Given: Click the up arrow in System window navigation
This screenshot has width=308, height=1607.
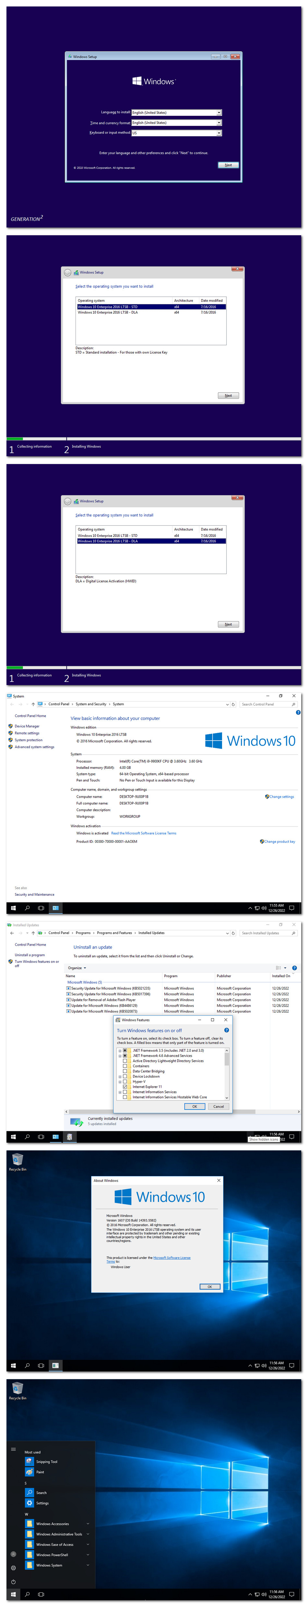Looking at the screenshot, I should (33, 704).
